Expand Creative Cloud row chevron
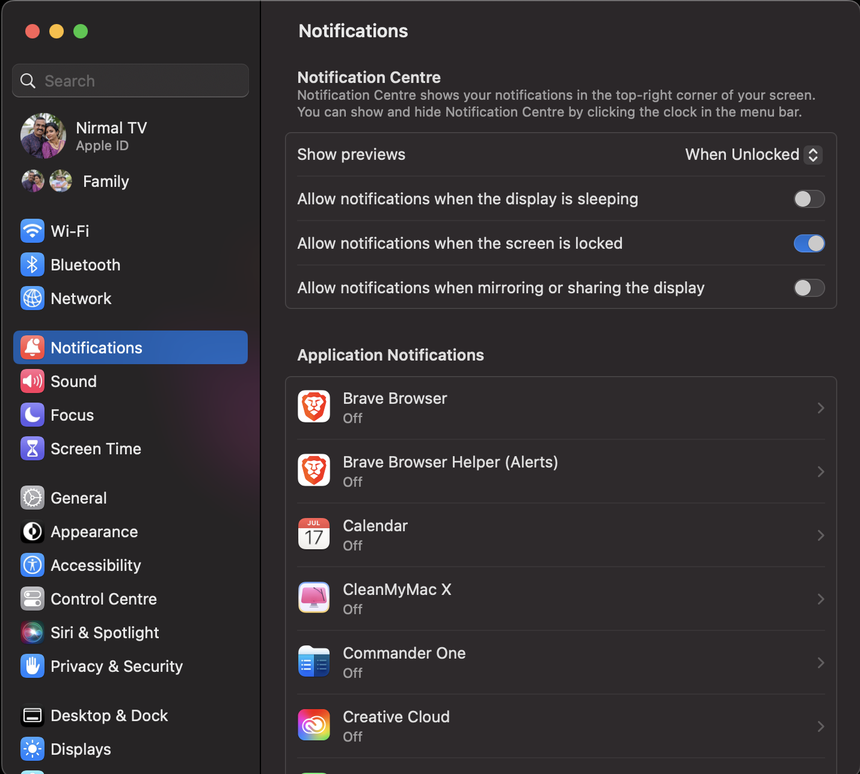Image resolution: width=860 pixels, height=774 pixels. click(x=821, y=727)
